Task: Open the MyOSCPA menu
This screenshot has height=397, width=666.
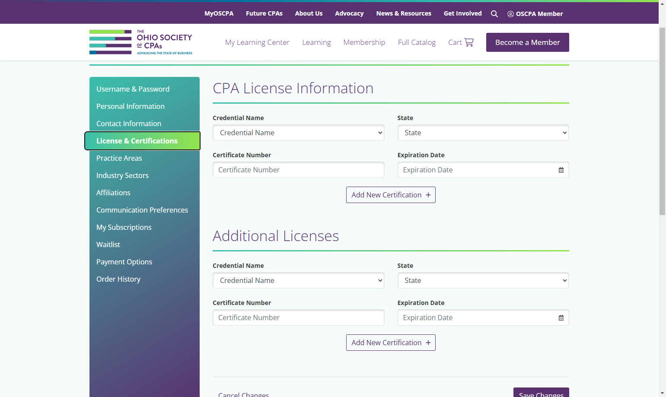Action: [219, 13]
